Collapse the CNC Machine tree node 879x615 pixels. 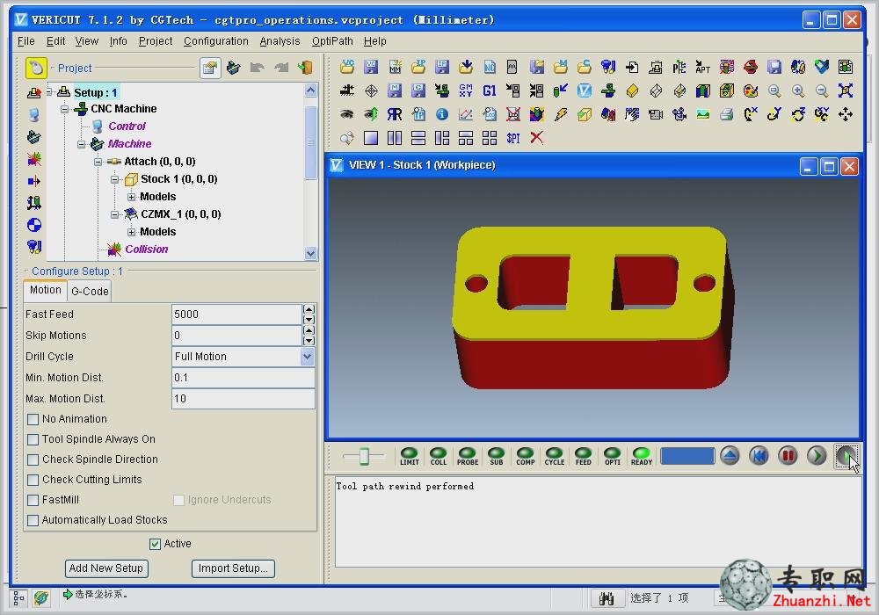click(65, 109)
